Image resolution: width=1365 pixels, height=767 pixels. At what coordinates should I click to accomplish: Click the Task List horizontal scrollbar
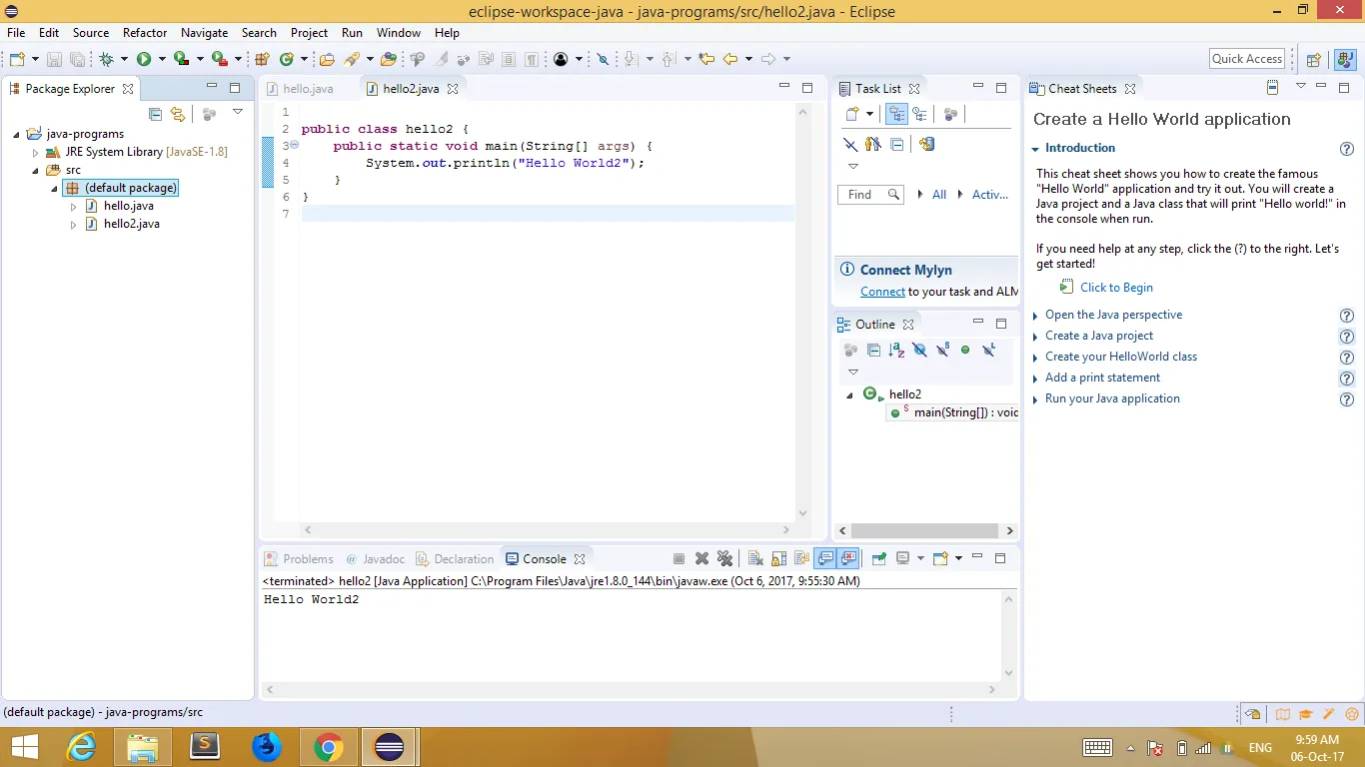point(924,531)
